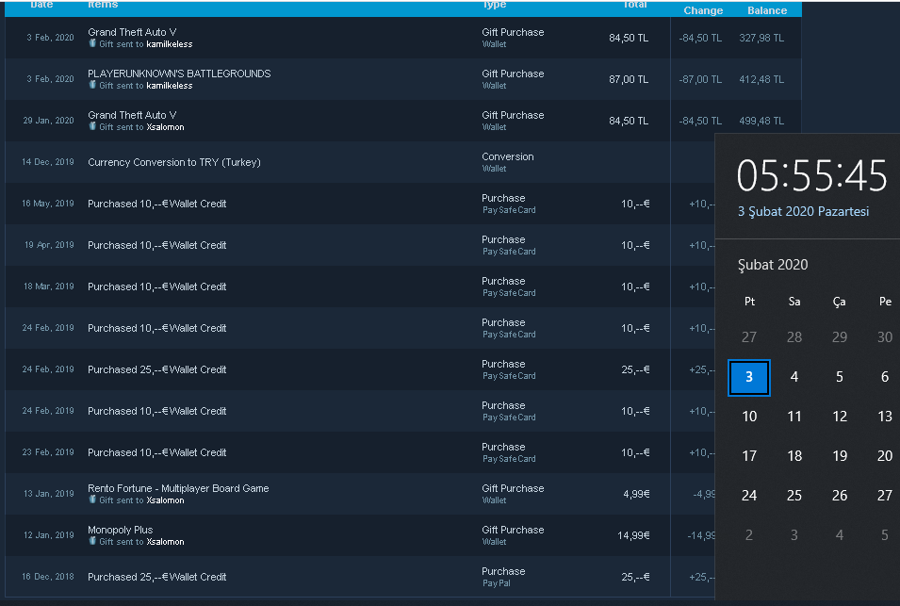This screenshot has height=606, width=900.
Task: Click the 87,00 TL total amount
Action: point(629,79)
